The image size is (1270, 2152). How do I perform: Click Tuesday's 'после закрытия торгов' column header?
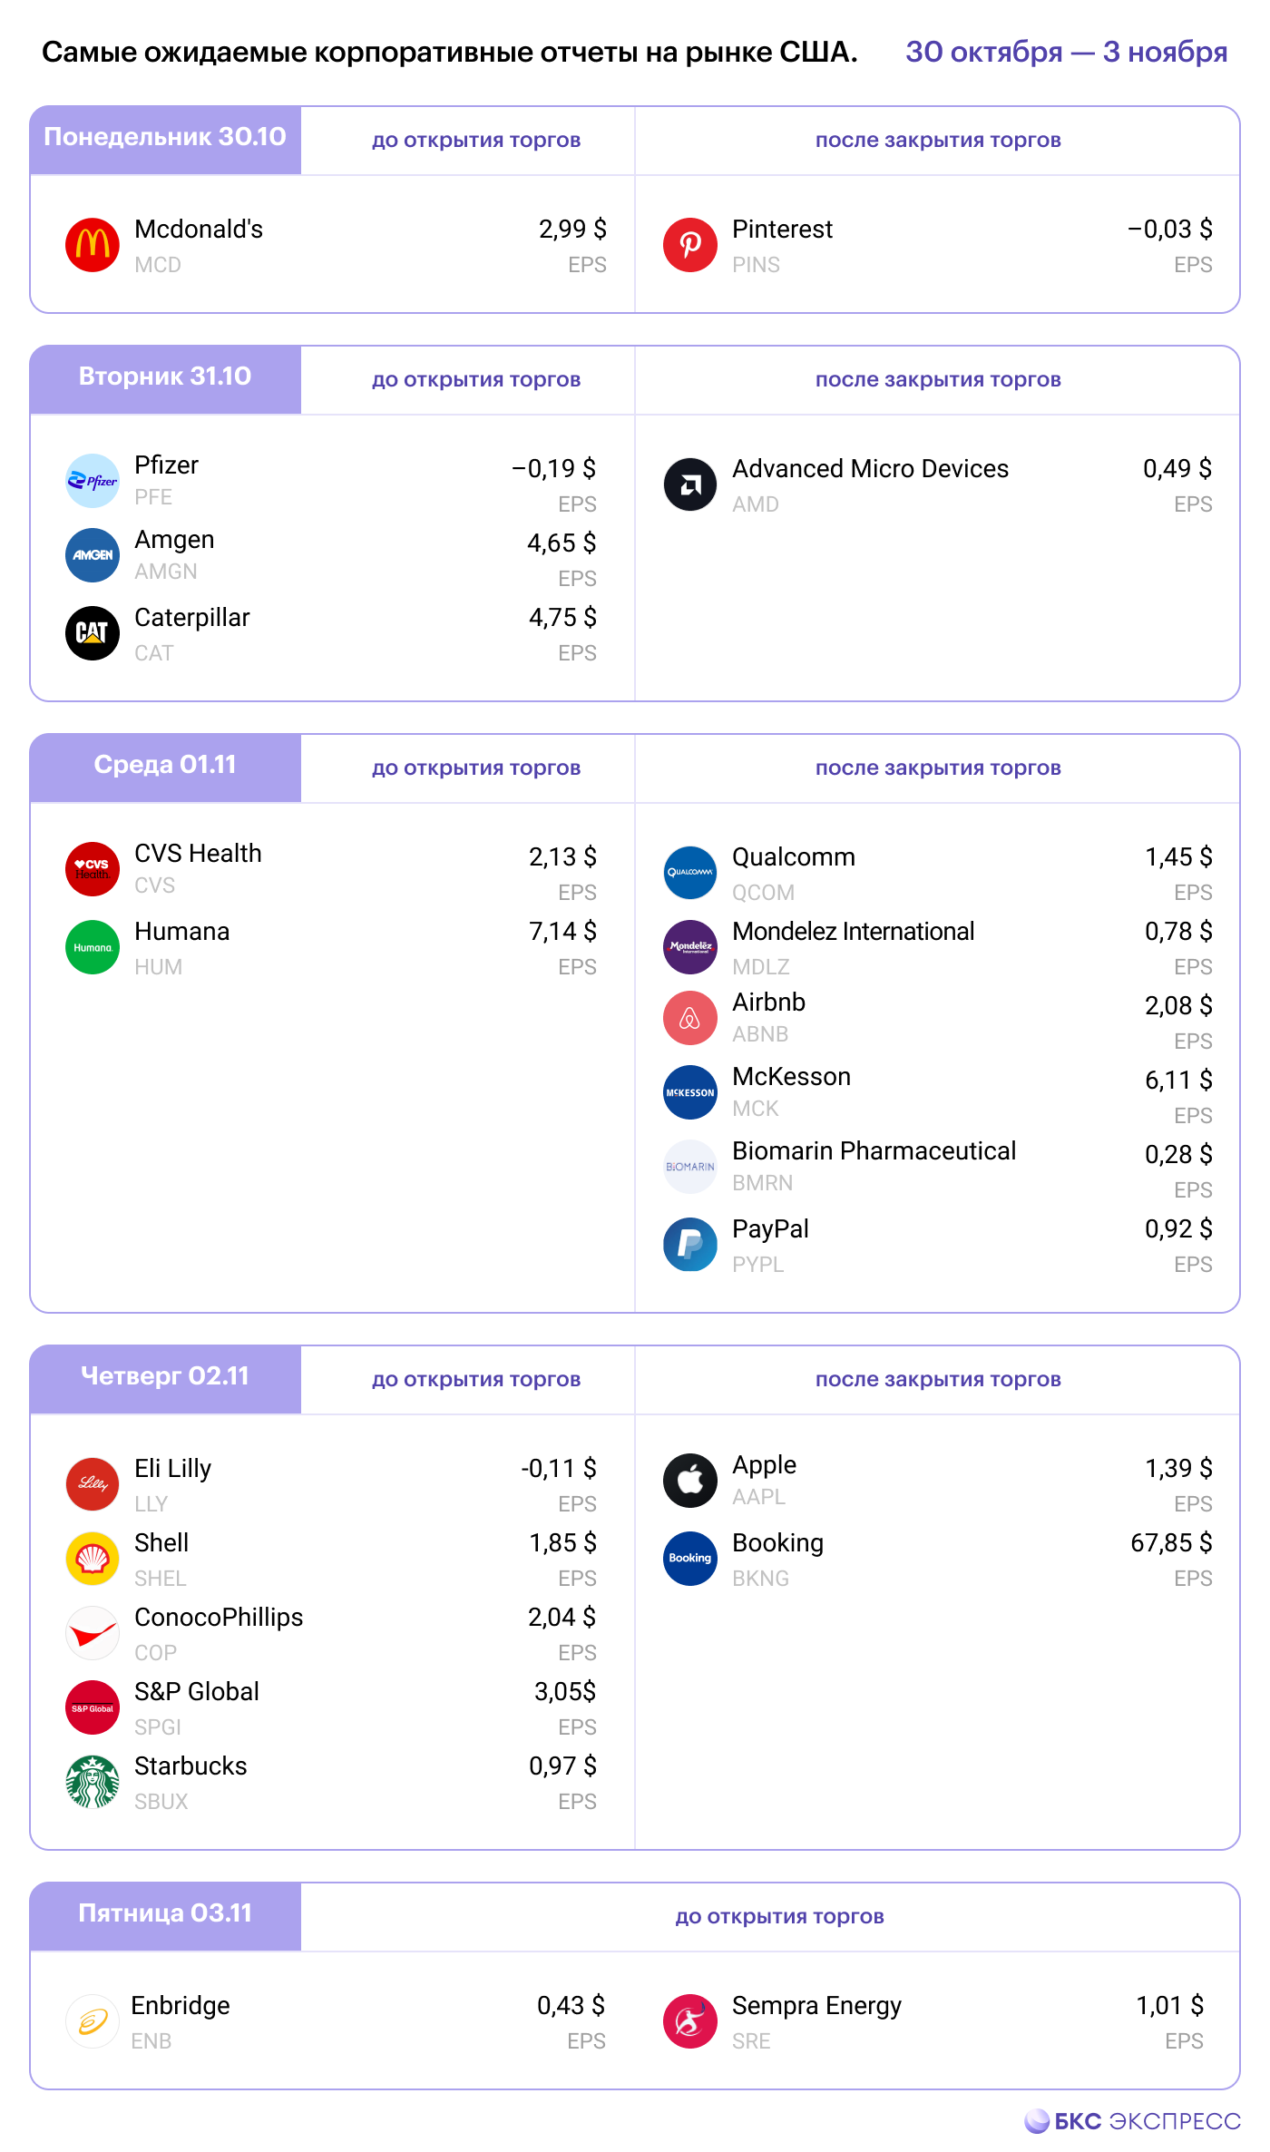point(938,380)
